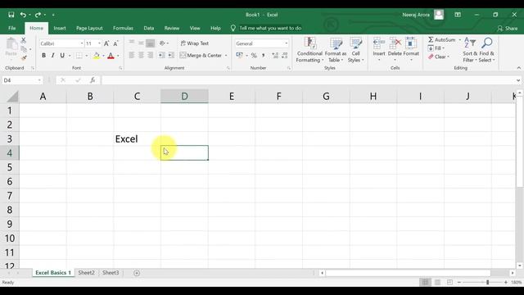Toggle bold formatting
This screenshot has height=295, width=524.
pos(43,56)
